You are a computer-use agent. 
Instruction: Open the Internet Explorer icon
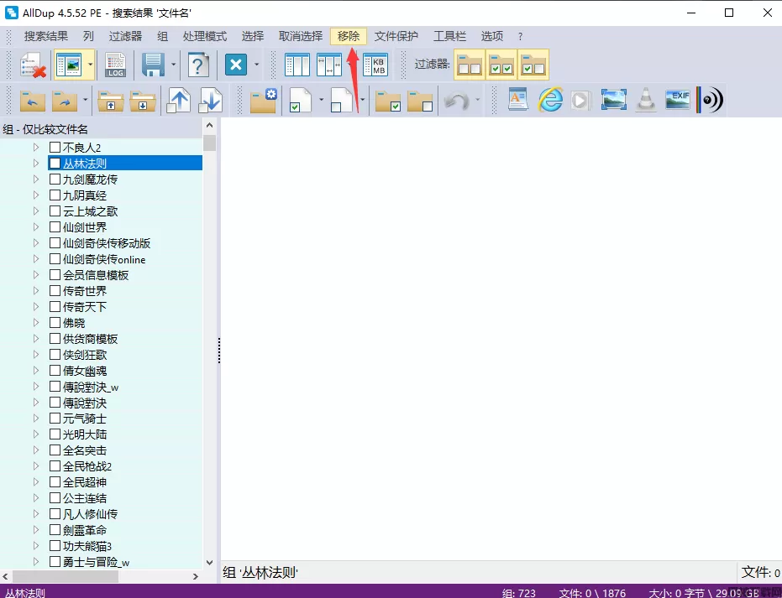pos(550,101)
